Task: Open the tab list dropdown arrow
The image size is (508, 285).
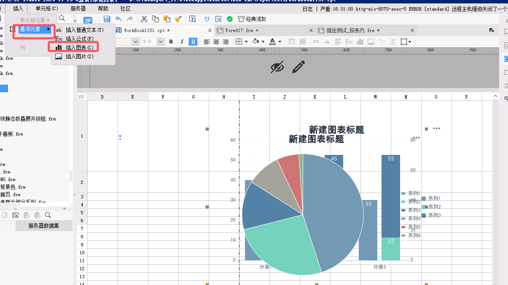Action: tap(492, 30)
